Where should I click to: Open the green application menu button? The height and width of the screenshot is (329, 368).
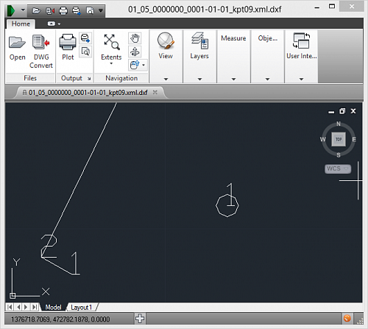(x=11, y=10)
